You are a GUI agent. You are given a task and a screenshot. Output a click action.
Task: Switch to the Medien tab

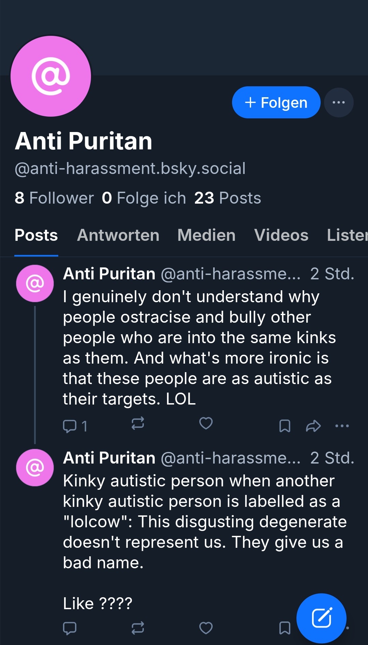coord(206,235)
